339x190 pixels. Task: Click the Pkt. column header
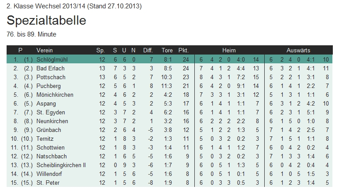183,50
